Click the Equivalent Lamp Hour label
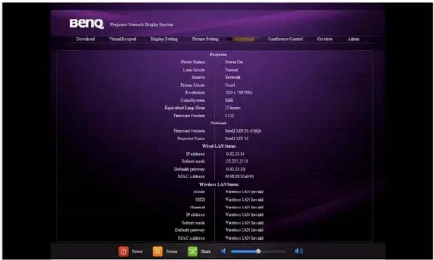The image size is (434, 260). coord(185,108)
